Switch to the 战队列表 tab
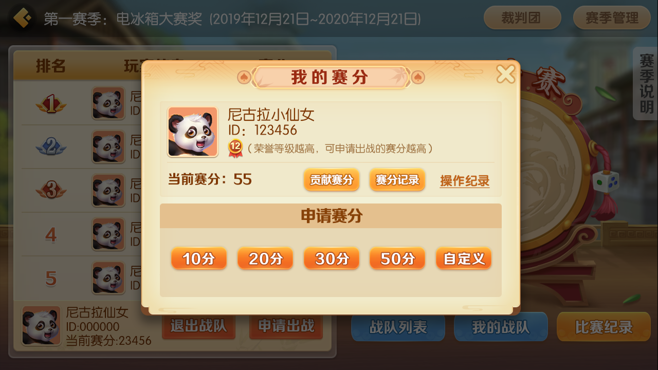658x370 pixels. (398, 327)
